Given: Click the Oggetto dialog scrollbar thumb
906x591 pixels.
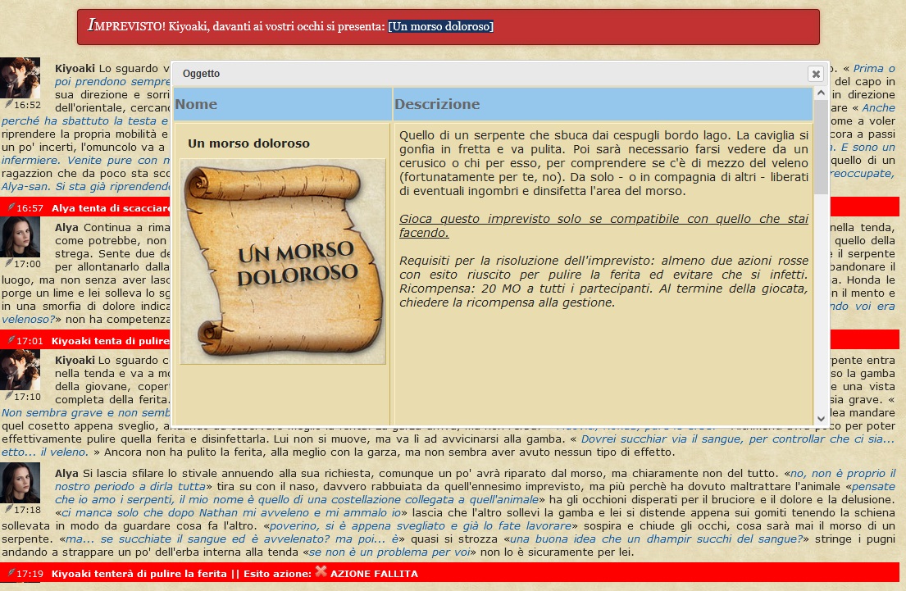Looking at the screenshot, I should click(821, 148).
